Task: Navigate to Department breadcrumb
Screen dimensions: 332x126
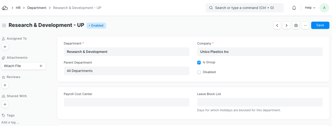Action: click(37, 8)
